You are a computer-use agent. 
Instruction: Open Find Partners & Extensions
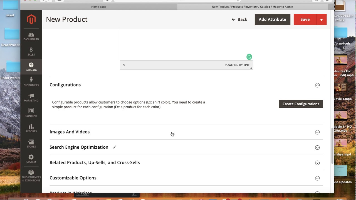point(31,176)
